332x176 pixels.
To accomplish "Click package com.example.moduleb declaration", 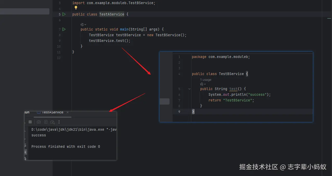I will coord(221,57).
